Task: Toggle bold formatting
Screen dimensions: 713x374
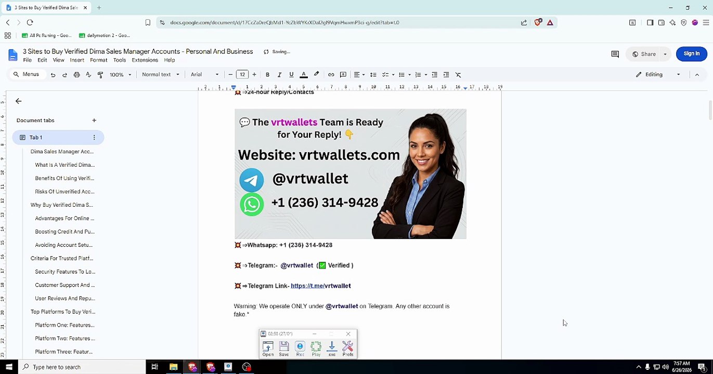Action: click(x=267, y=75)
